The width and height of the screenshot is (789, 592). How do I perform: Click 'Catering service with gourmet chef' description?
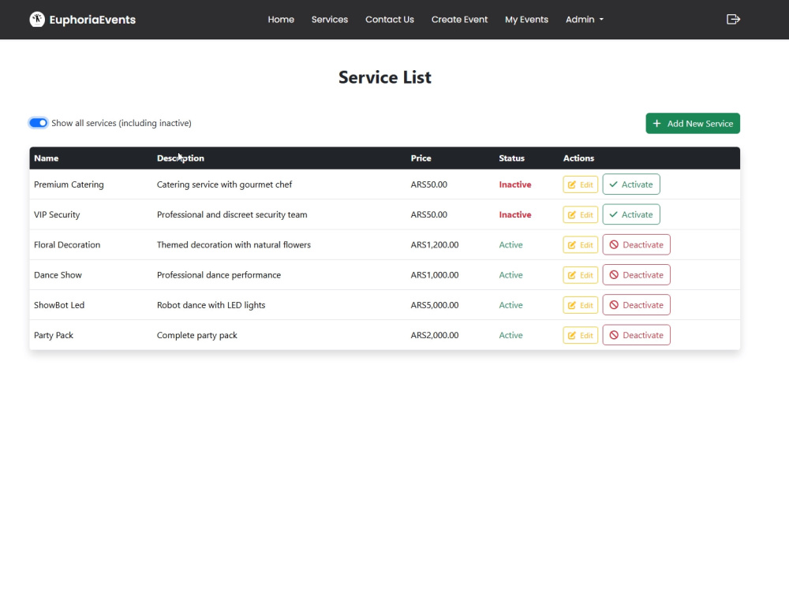click(224, 184)
